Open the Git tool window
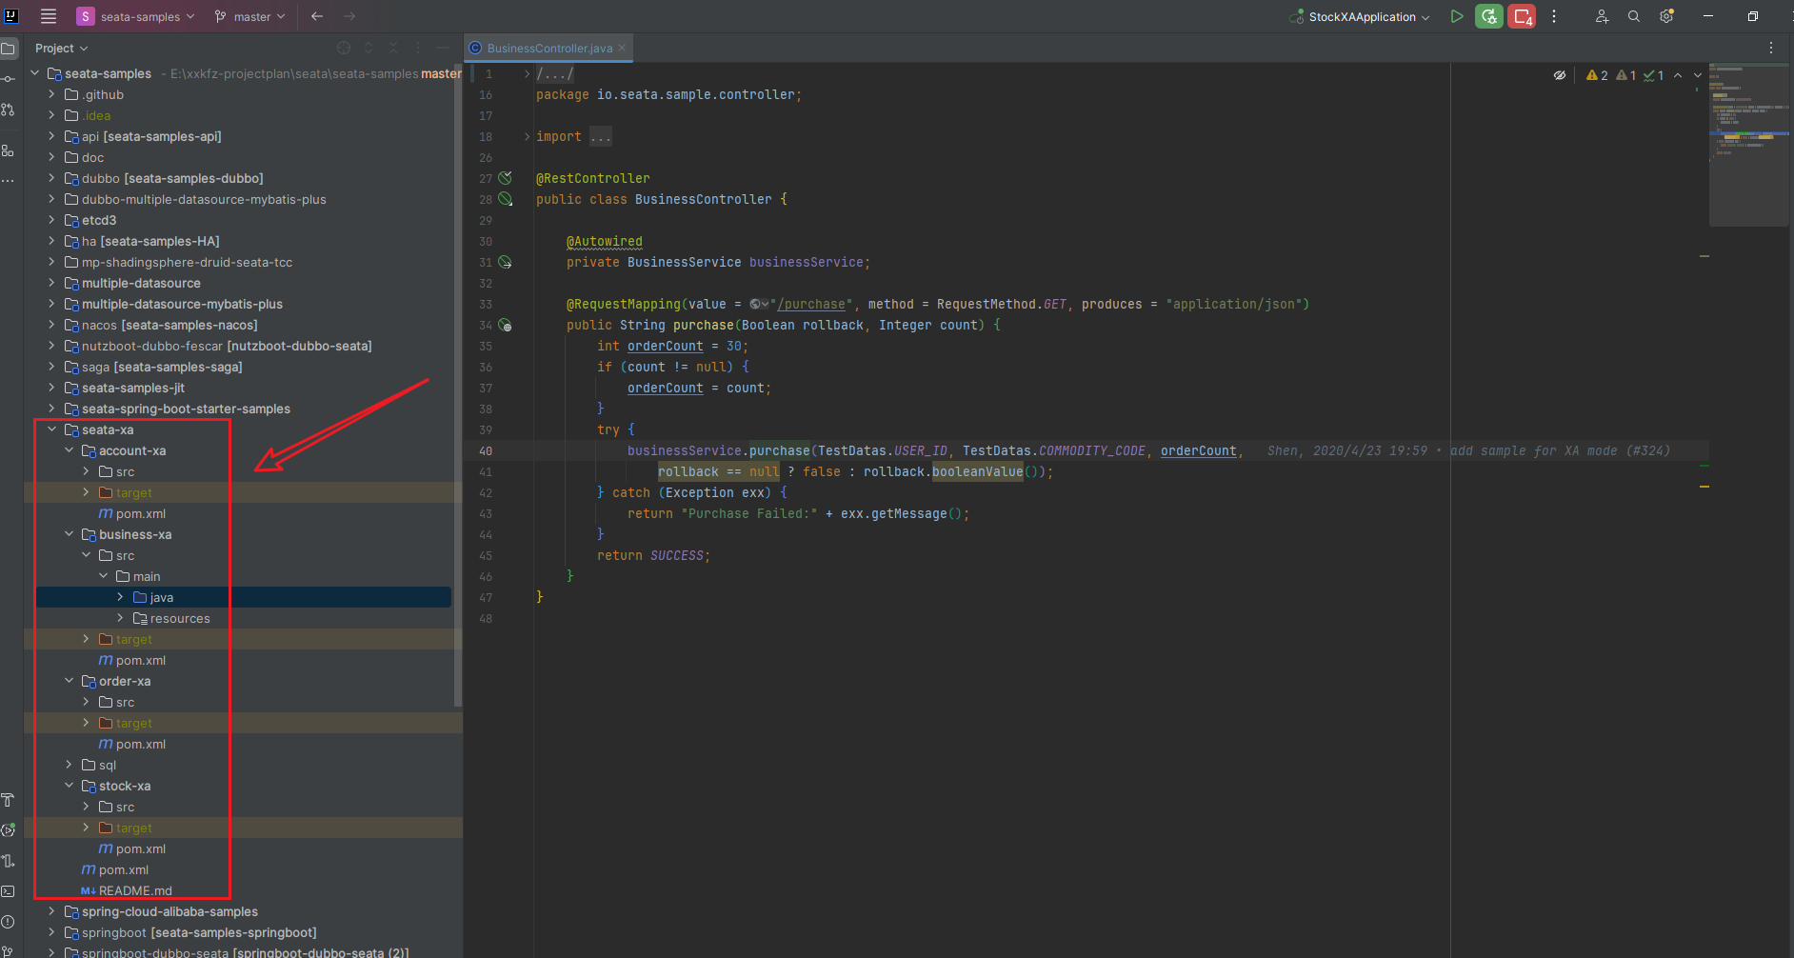Viewport: 1794px width, 958px height. pyautogui.click(x=9, y=949)
